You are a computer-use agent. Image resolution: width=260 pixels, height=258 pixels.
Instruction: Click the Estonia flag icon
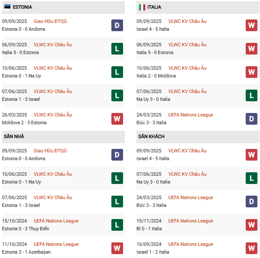7,7
